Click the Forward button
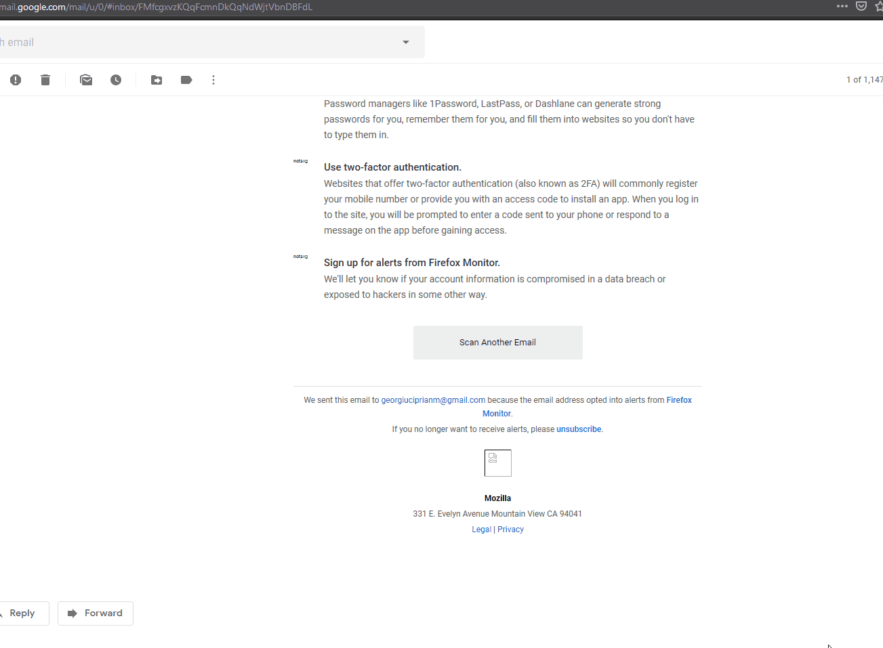Screen dimensions: 883x648 96,613
